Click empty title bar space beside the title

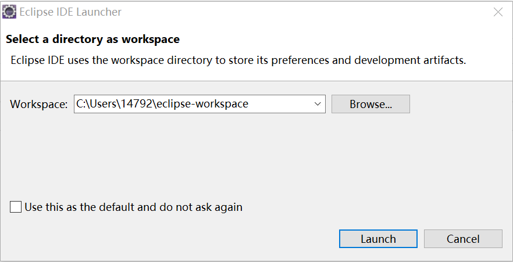click(291, 12)
